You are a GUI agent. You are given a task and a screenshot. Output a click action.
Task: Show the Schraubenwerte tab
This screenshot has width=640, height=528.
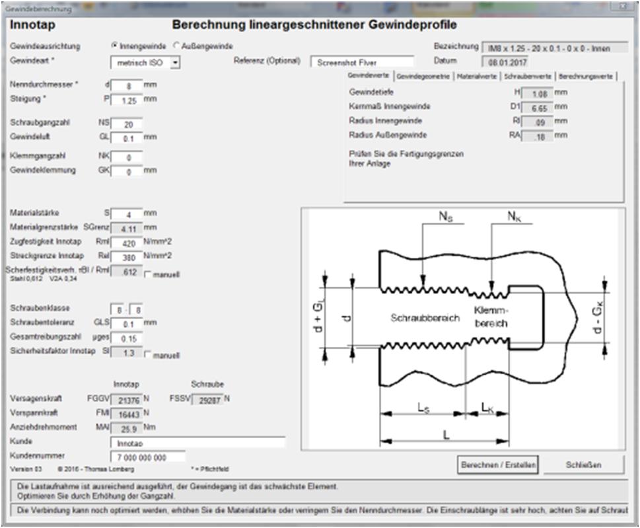(x=527, y=77)
